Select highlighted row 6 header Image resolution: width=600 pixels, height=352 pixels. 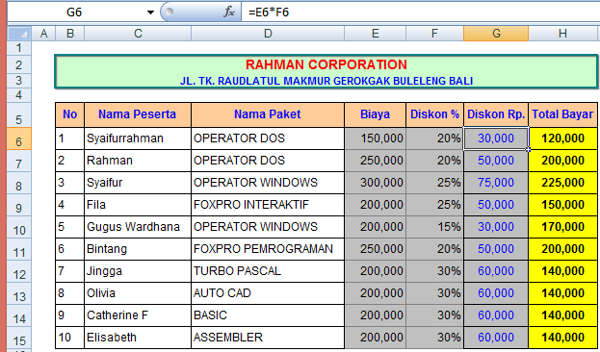19,138
